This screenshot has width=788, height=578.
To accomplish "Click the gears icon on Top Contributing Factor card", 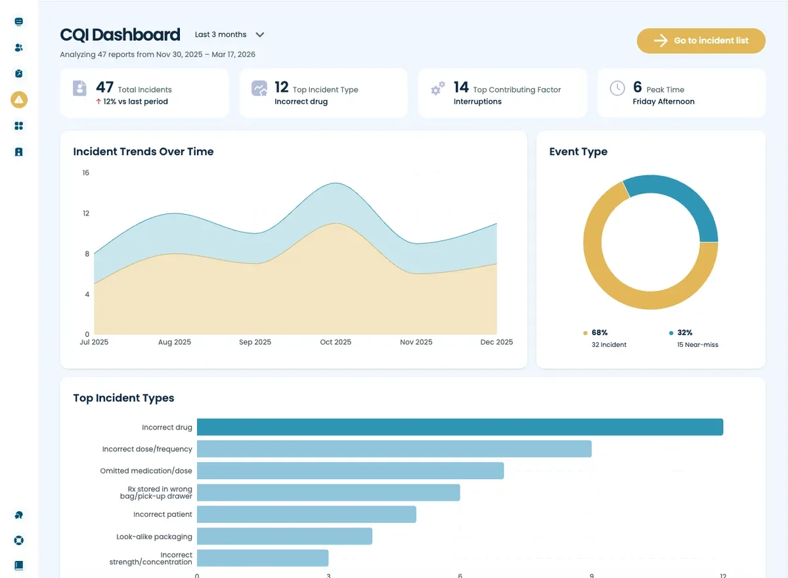I will [438, 87].
